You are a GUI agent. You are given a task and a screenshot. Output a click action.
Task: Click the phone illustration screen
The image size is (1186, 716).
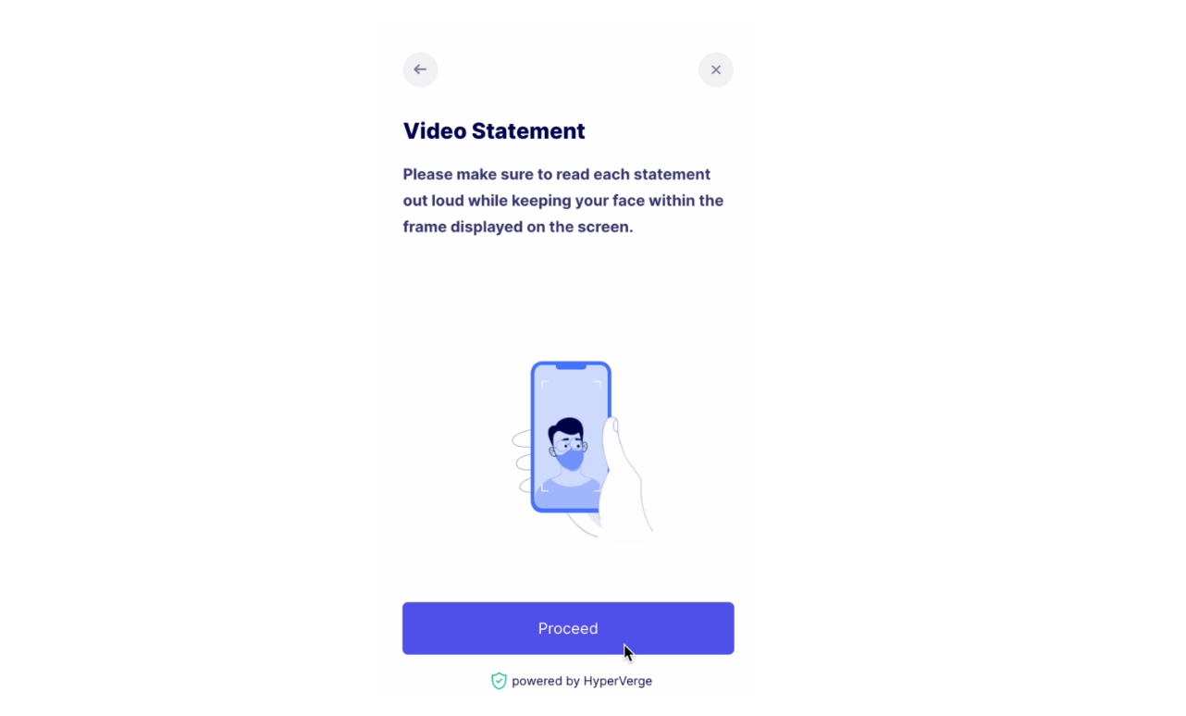(x=571, y=437)
